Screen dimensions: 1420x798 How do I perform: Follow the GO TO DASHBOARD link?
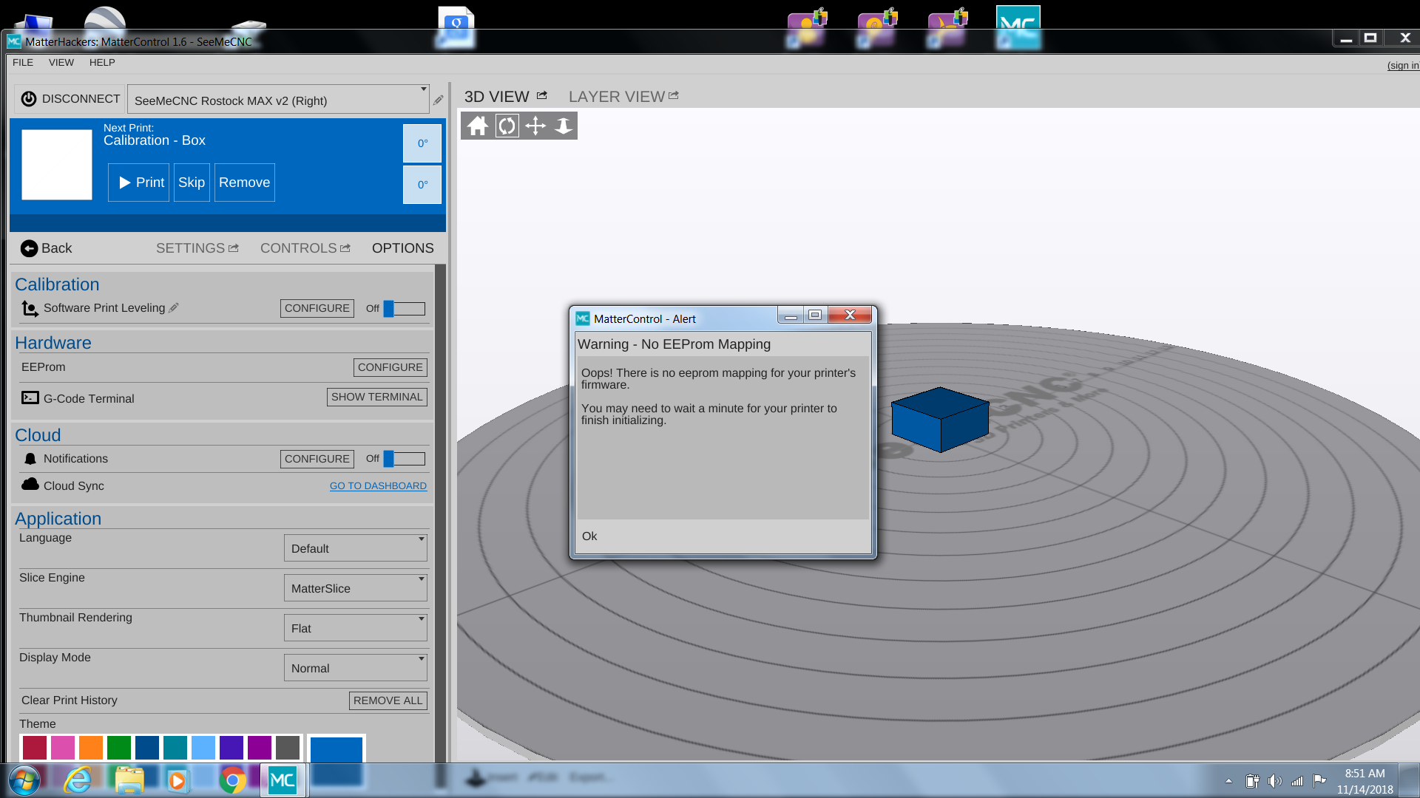coord(378,486)
